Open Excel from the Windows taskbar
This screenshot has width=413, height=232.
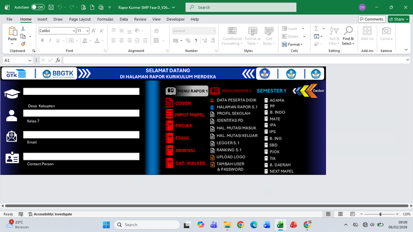pyautogui.click(x=280, y=225)
